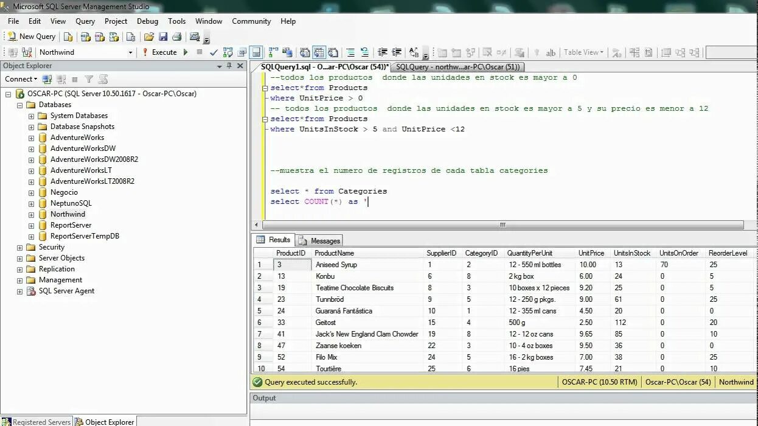Image resolution: width=758 pixels, height=426 pixels.
Task: Toggle the IntelliSense Enabled button
Action: click(256, 52)
